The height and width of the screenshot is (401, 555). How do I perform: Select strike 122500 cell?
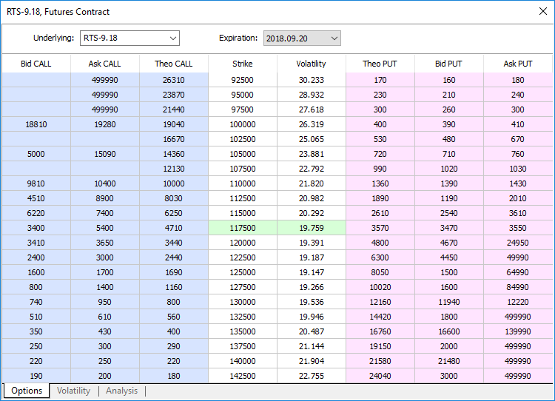tap(243, 257)
